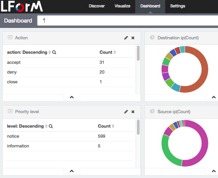The width and height of the screenshot is (218, 178).
Task: Click pie icon beside Destination ip(Count)
Action: click(152, 37)
